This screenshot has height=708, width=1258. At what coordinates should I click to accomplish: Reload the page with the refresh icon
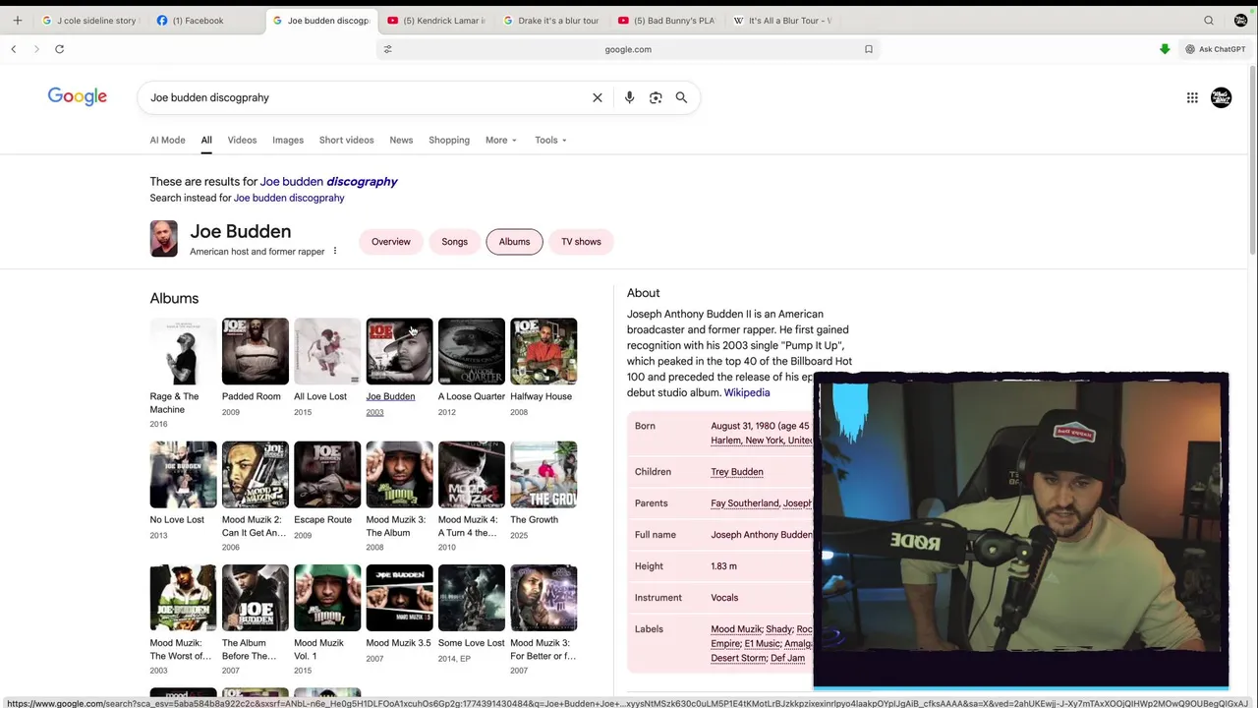[x=59, y=49]
